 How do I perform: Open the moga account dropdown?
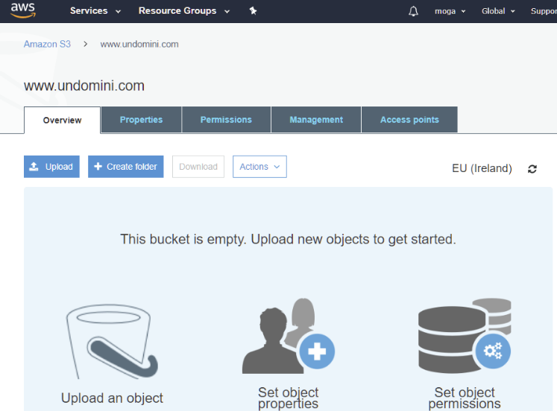[450, 11]
